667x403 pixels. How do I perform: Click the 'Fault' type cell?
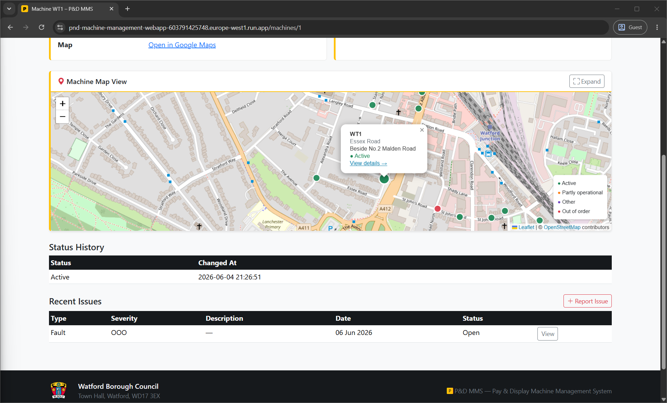(x=58, y=332)
